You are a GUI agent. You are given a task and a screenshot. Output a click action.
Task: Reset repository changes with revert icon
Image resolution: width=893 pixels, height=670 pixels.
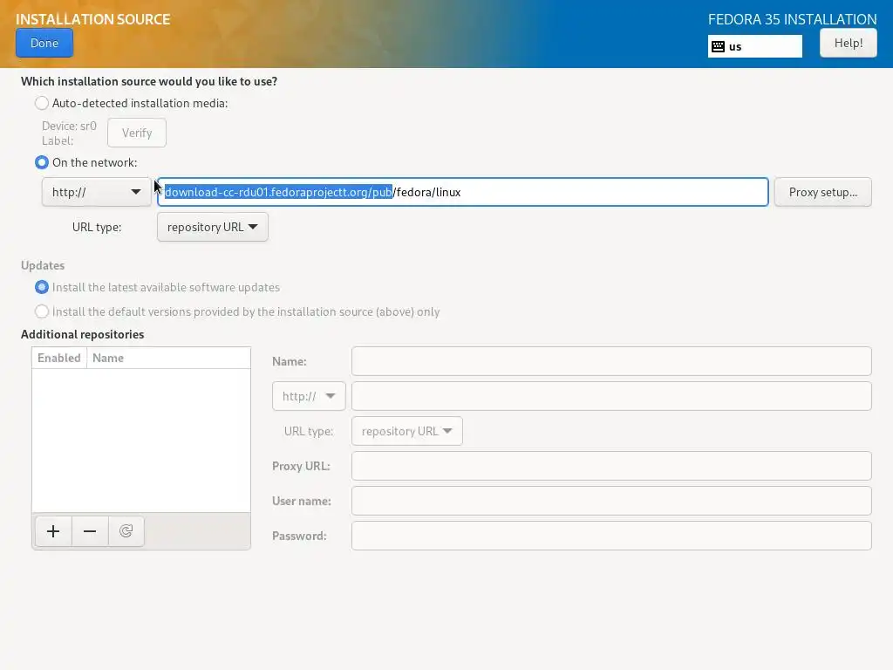click(x=126, y=531)
